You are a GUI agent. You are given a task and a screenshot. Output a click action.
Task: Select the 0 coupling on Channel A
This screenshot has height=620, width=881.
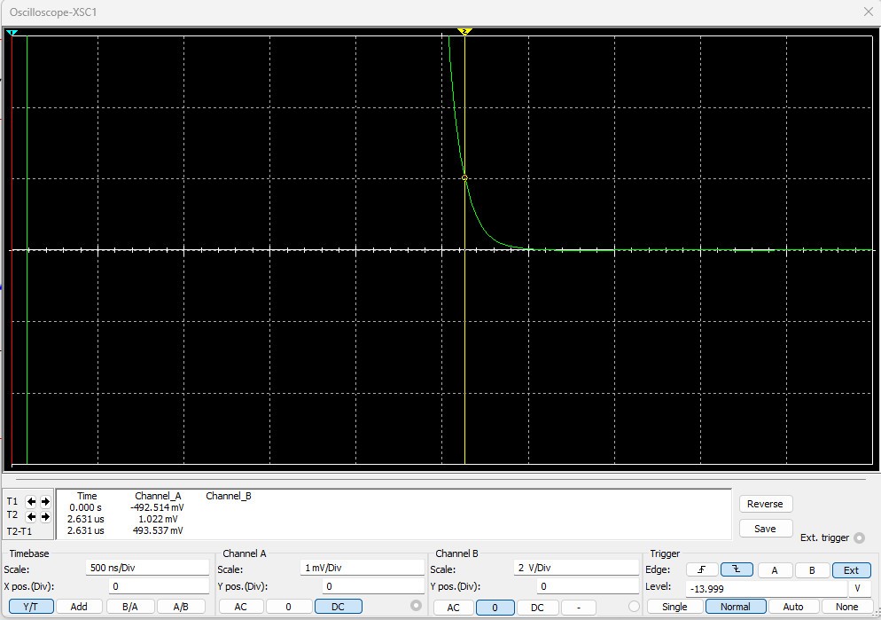[x=288, y=606]
